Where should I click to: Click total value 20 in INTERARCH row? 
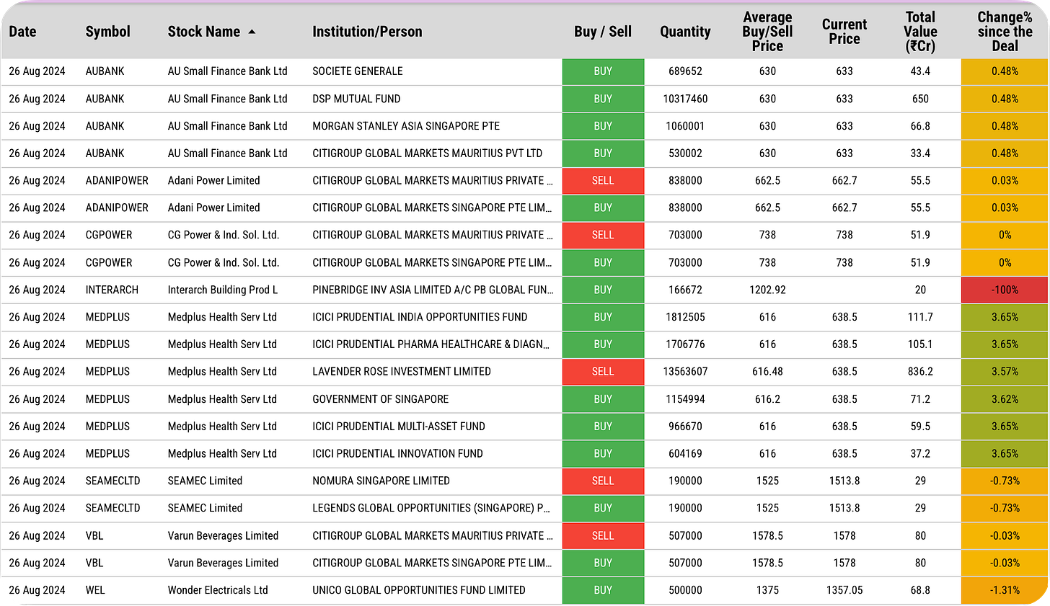pos(920,290)
